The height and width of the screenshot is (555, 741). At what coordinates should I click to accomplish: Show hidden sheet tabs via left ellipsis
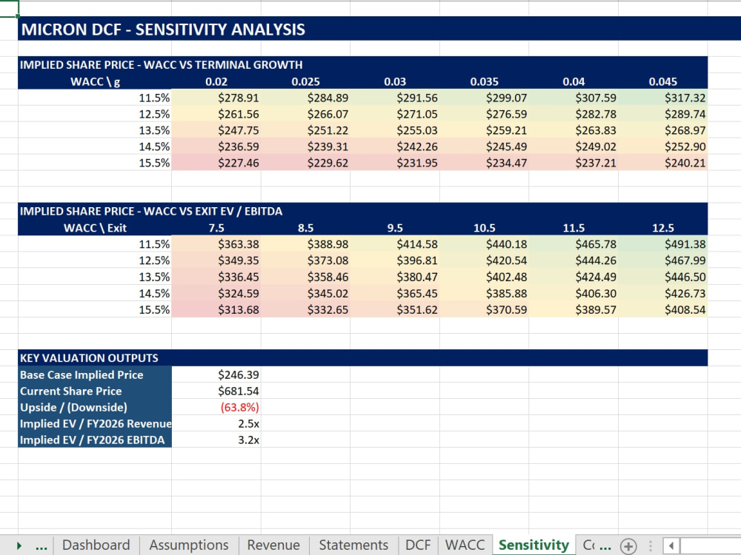41,546
